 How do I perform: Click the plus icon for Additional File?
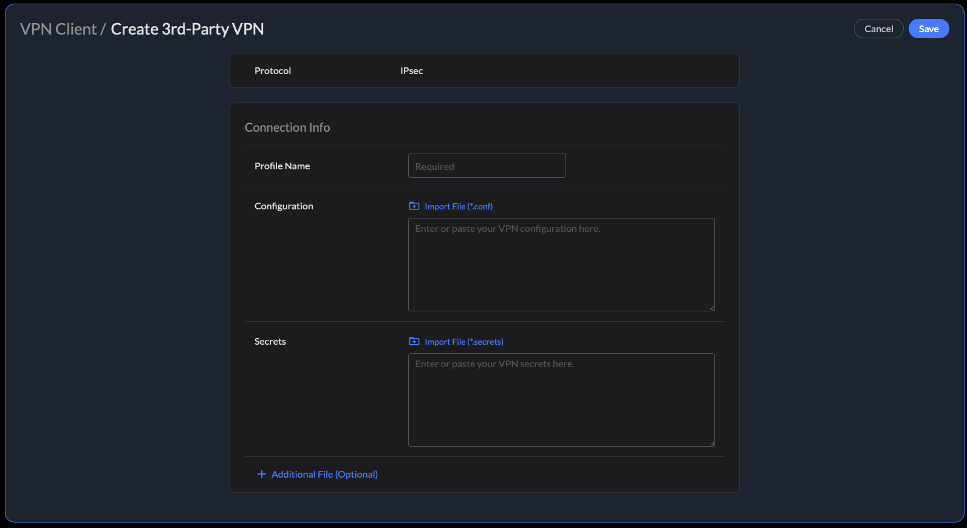click(x=262, y=474)
